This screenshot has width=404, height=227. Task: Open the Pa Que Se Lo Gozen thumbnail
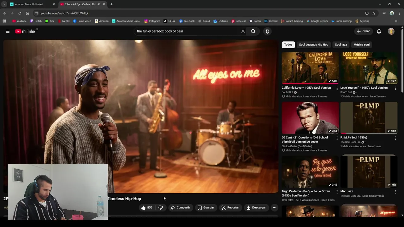(310, 172)
